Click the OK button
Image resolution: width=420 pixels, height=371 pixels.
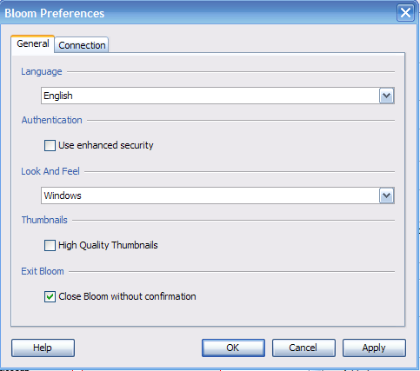tap(233, 348)
